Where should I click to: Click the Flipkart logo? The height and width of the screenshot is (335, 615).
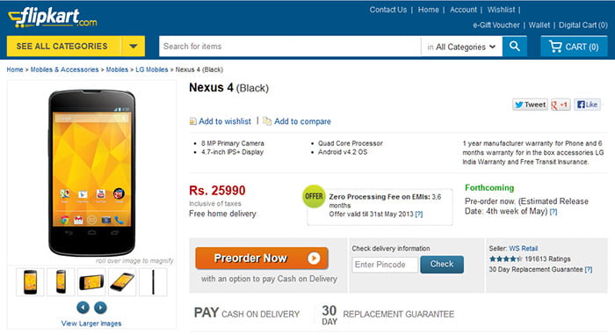(53, 18)
